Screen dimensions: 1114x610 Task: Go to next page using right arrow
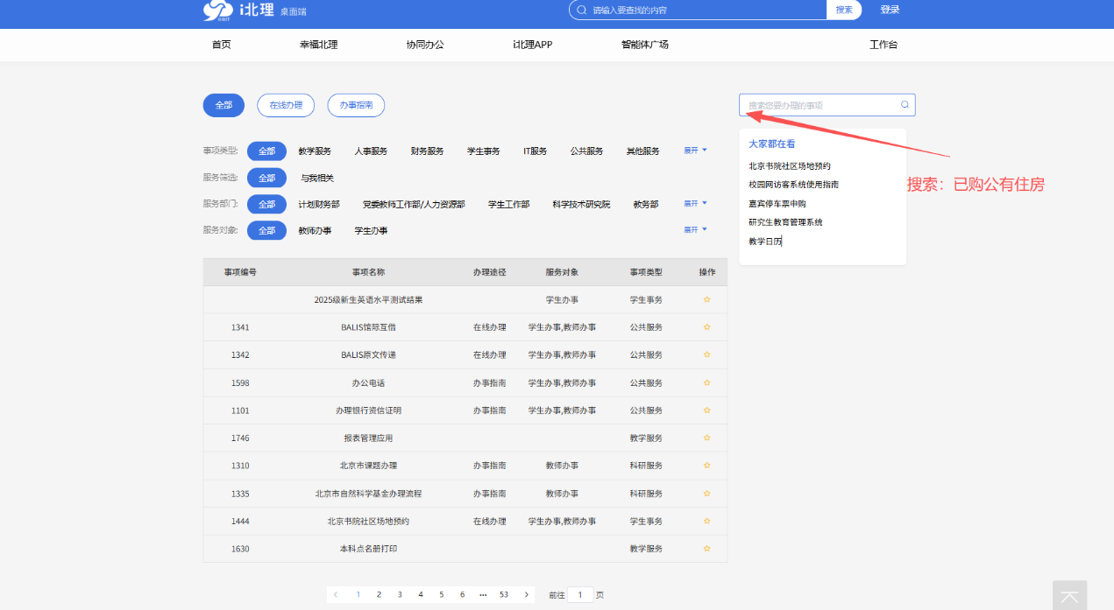526,594
